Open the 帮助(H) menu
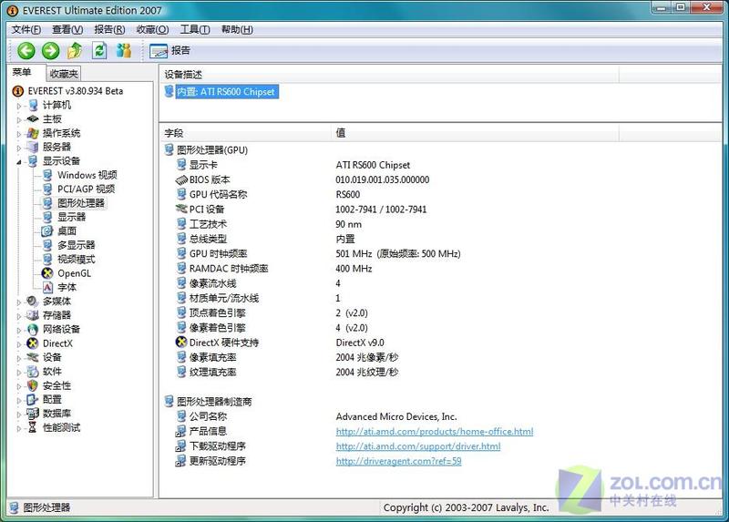Viewport: 729px width, 522px height. pos(237,29)
